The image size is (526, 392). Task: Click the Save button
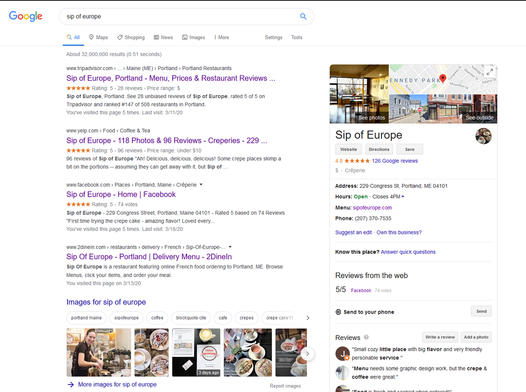coord(410,149)
